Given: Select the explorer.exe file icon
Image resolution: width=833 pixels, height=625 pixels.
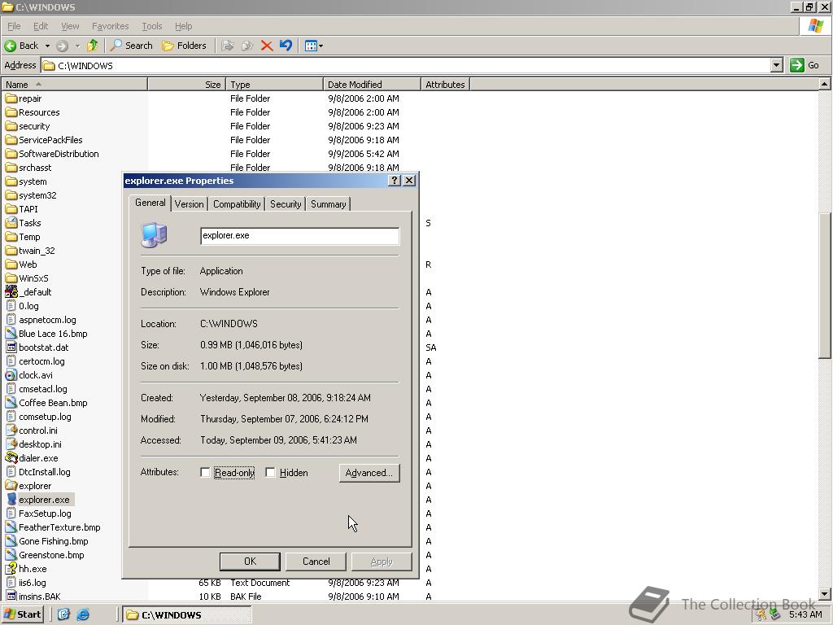Looking at the screenshot, I should coord(11,499).
